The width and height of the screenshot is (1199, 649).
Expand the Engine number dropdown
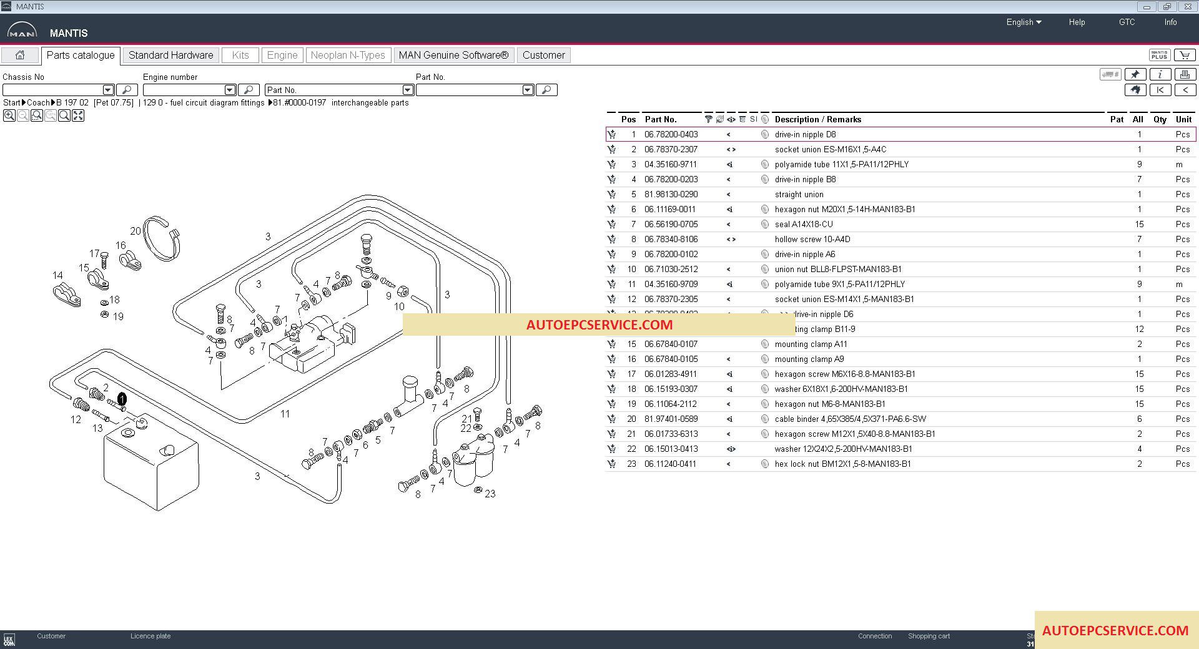pos(230,90)
